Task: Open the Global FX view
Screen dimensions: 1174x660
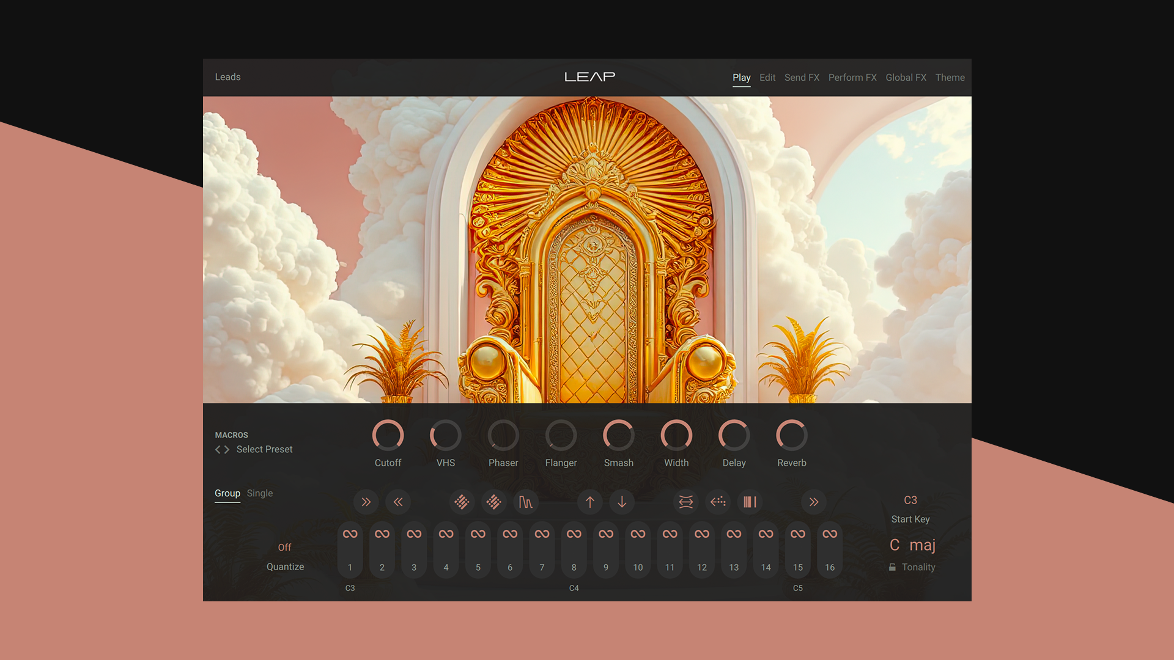Action: click(906, 78)
